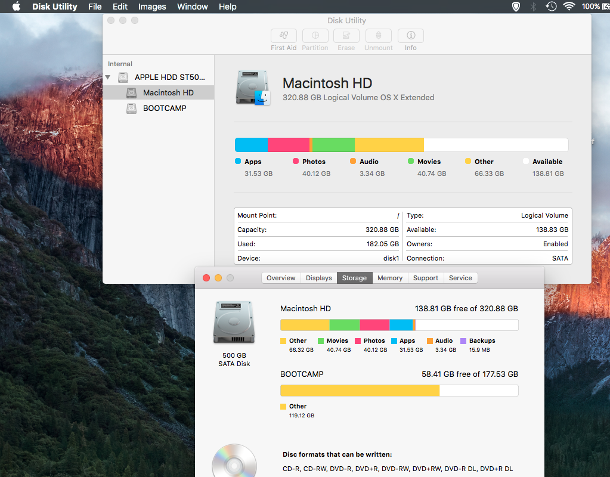
Task: Click the orange Audio swatch in Disk Utility legend
Action: coord(353,161)
